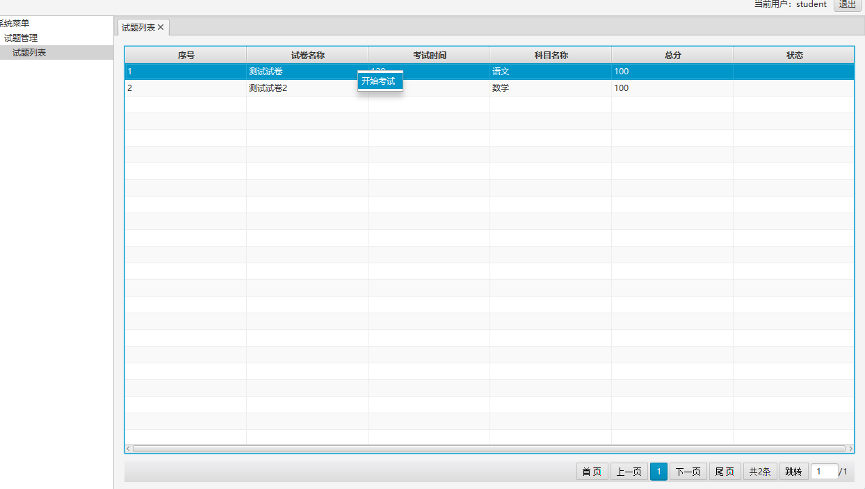Select 开始考试 from the context menu
This screenshot has height=489, width=865.
click(x=379, y=81)
